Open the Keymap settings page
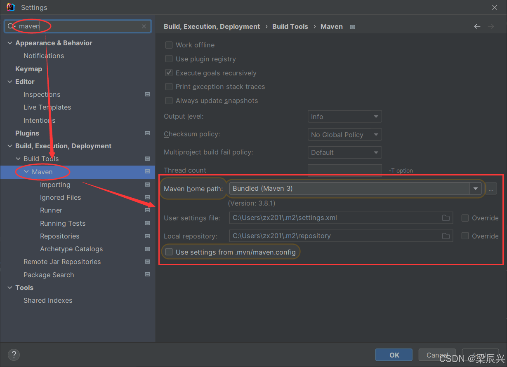The height and width of the screenshot is (367, 507). pyautogui.click(x=28, y=69)
